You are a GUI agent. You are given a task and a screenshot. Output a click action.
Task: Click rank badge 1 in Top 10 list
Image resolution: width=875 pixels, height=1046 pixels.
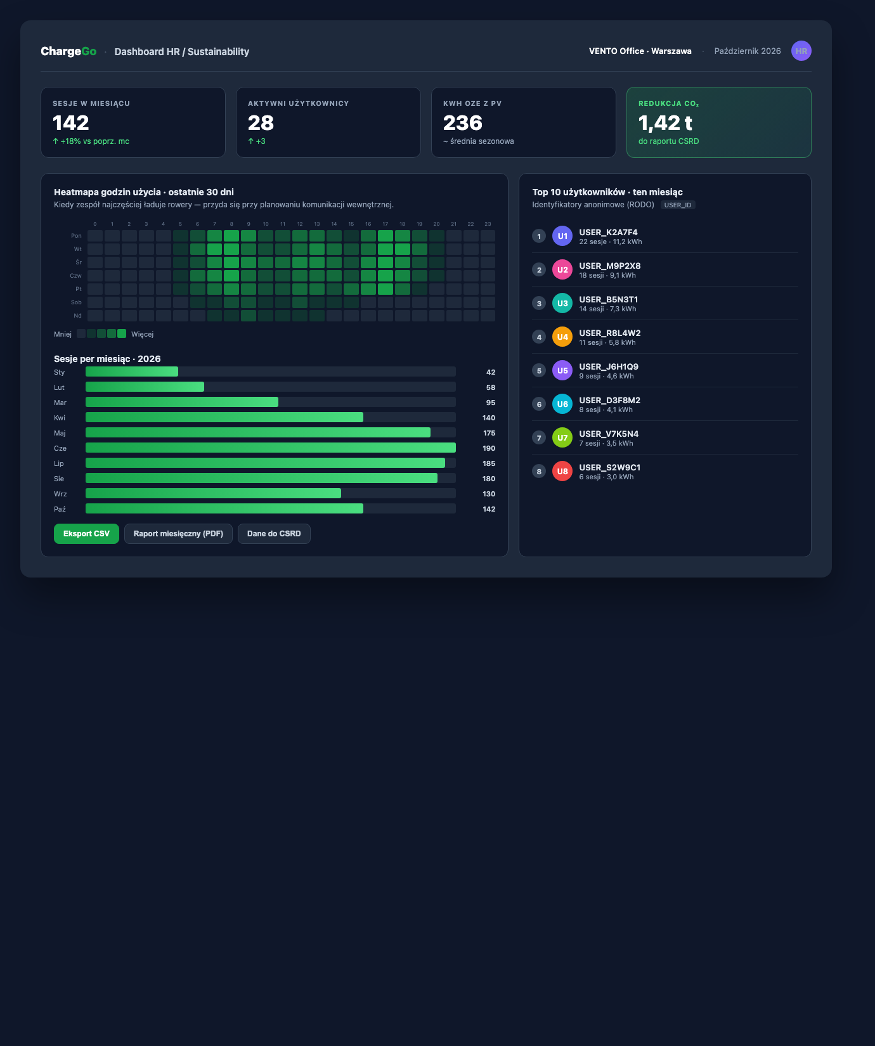539,236
